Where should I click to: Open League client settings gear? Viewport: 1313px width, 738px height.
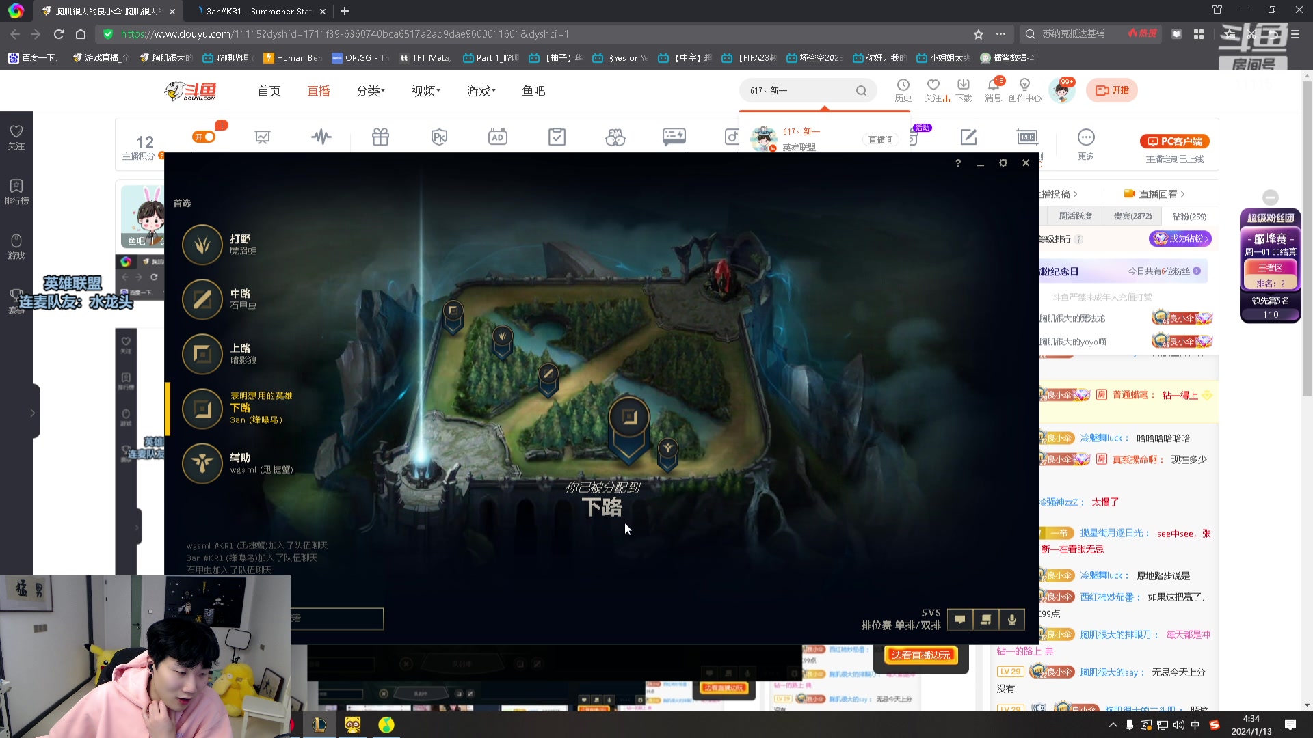1003,163
